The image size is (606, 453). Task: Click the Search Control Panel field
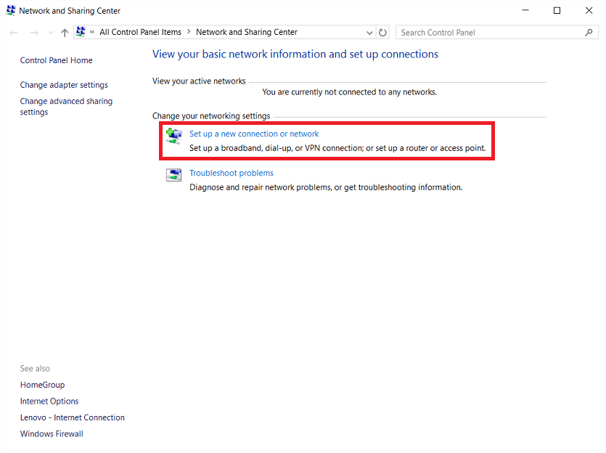pos(490,33)
